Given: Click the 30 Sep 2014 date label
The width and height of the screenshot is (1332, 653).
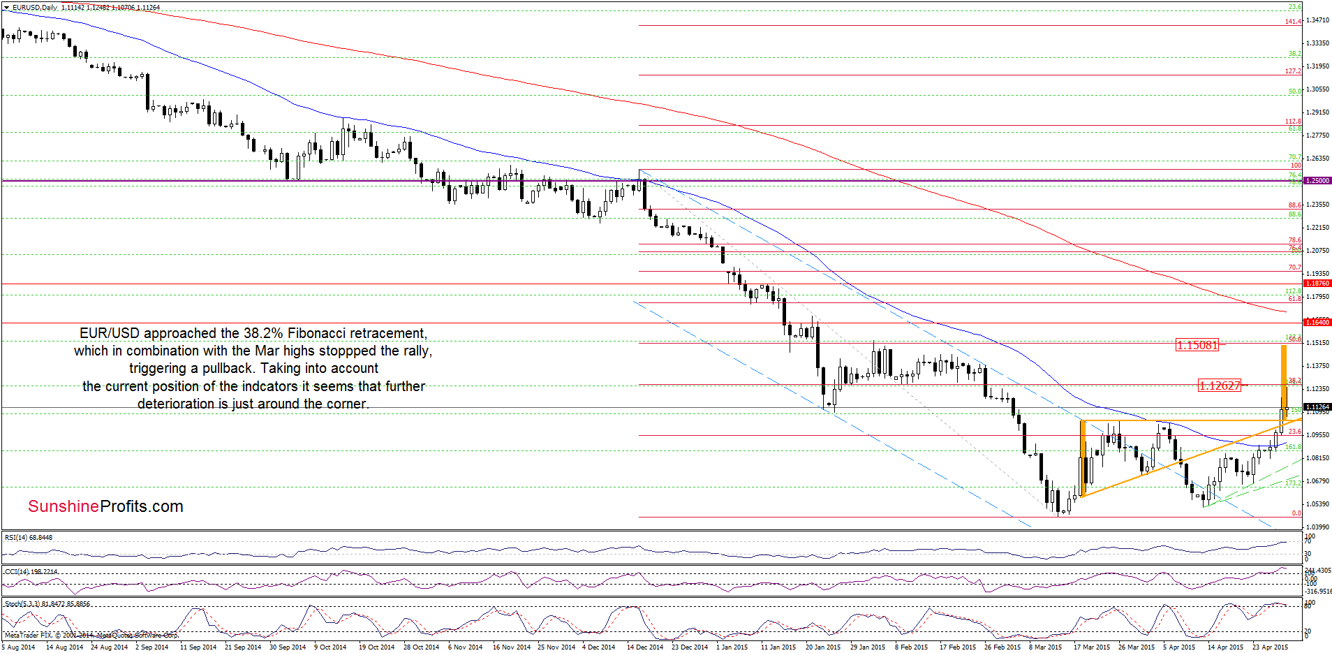Looking at the screenshot, I should coord(288,647).
